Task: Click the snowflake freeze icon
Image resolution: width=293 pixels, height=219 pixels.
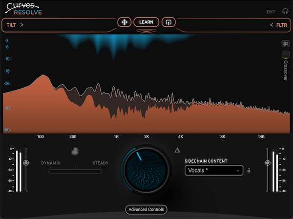Action: (124, 22)
